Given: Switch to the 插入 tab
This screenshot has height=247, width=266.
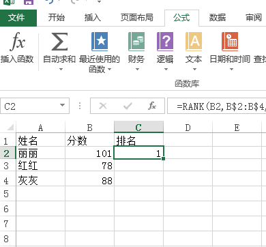Looking at the screenshot, I should point(93,18).
